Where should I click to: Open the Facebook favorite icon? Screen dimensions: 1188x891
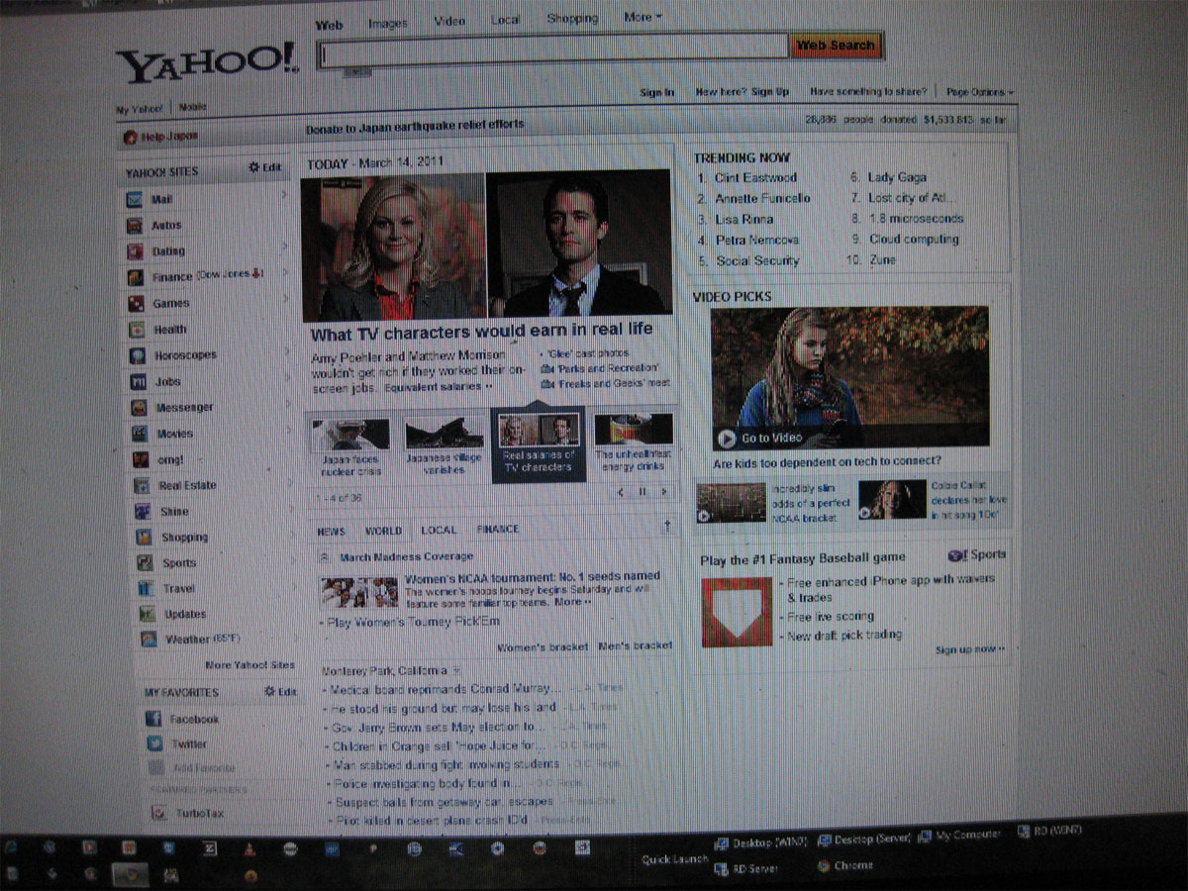point(153,720)
